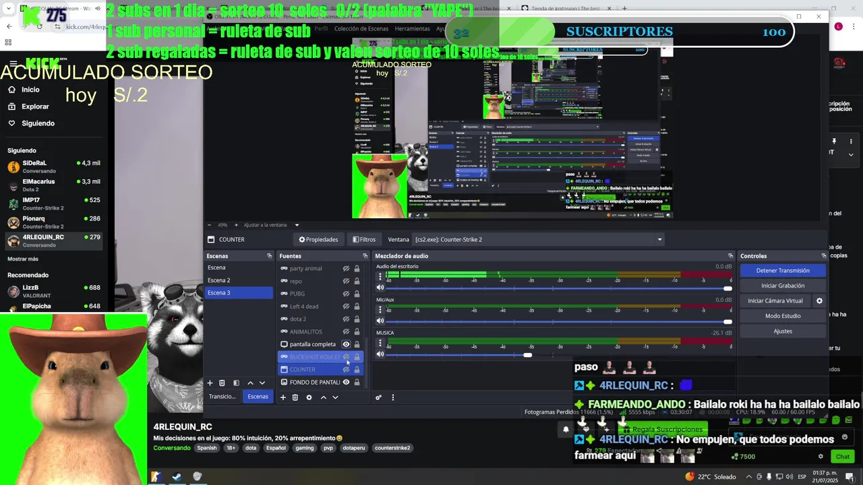This screenshot has height=485, width=863.
Task: Remove selected source using Fuentes trash icon
Action: coord(295,397)
